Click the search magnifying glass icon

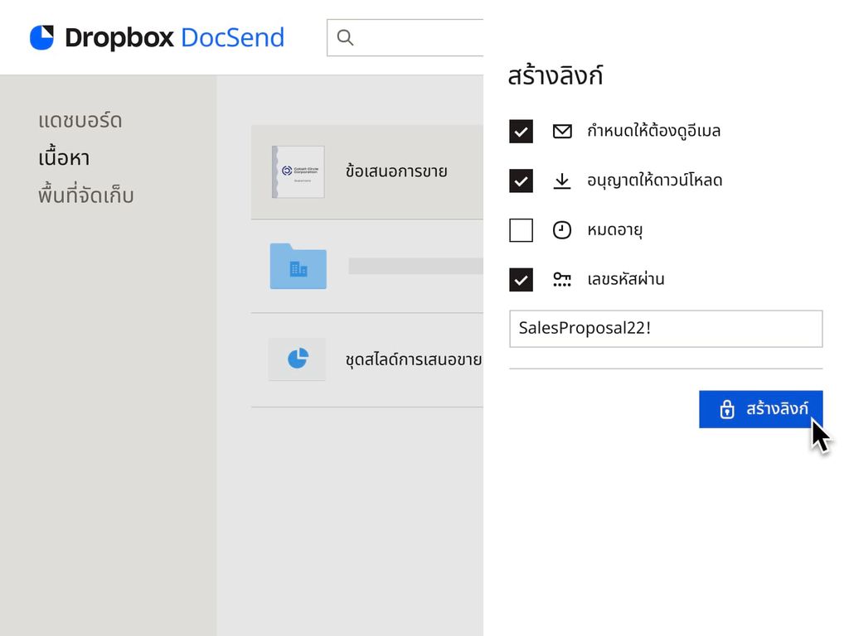click(345, 37)
